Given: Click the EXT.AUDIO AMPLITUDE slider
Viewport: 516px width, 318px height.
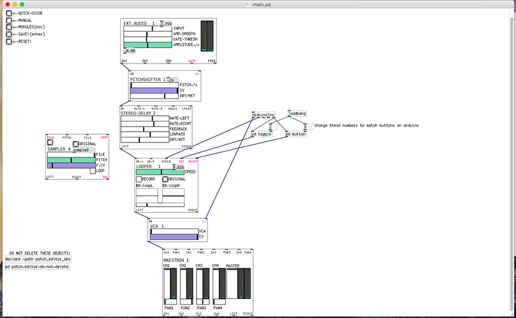Looking at the screenshot, I should point(147,45).
